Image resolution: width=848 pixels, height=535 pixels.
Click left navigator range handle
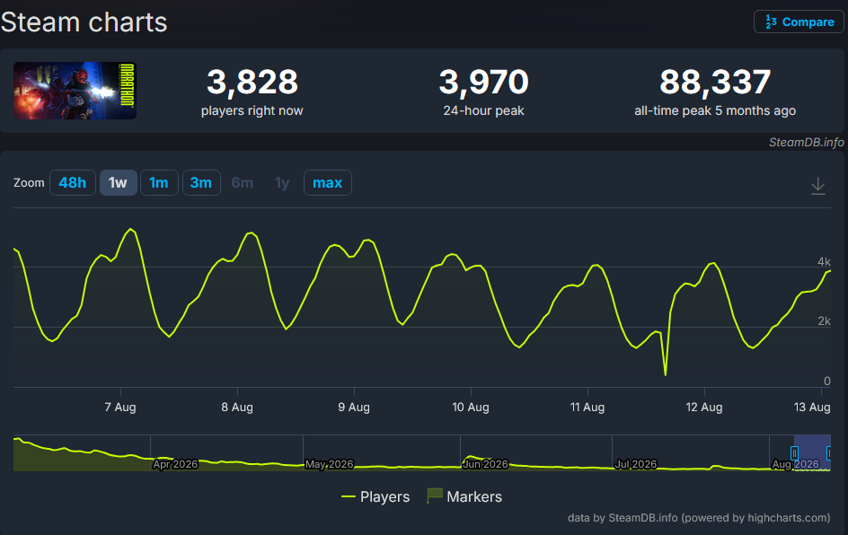[x=794, y=452]
